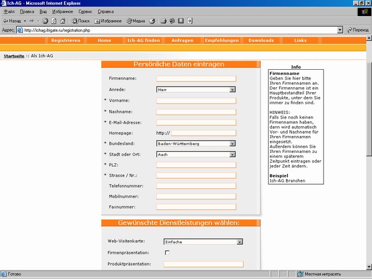Click the Faxnummer input field
Screen dimensions: 372x279
(x=196, y=207)
